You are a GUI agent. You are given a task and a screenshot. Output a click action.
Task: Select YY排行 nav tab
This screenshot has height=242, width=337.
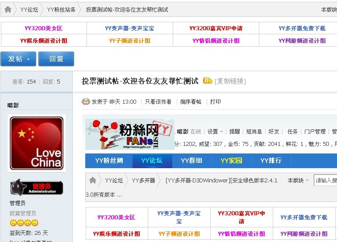tap(271, 161)
